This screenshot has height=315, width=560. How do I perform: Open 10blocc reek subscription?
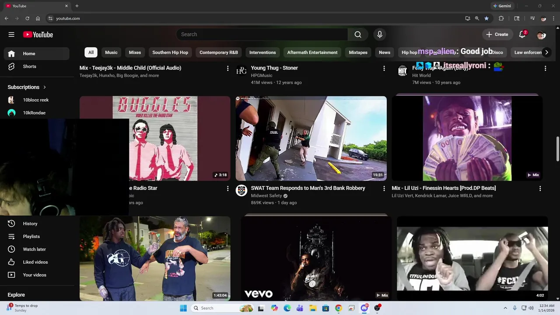[37, 100]
